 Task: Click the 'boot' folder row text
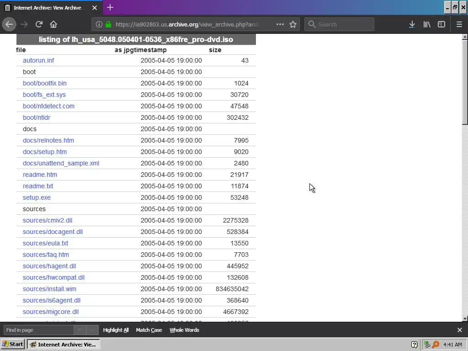click(x=29, y=72)
